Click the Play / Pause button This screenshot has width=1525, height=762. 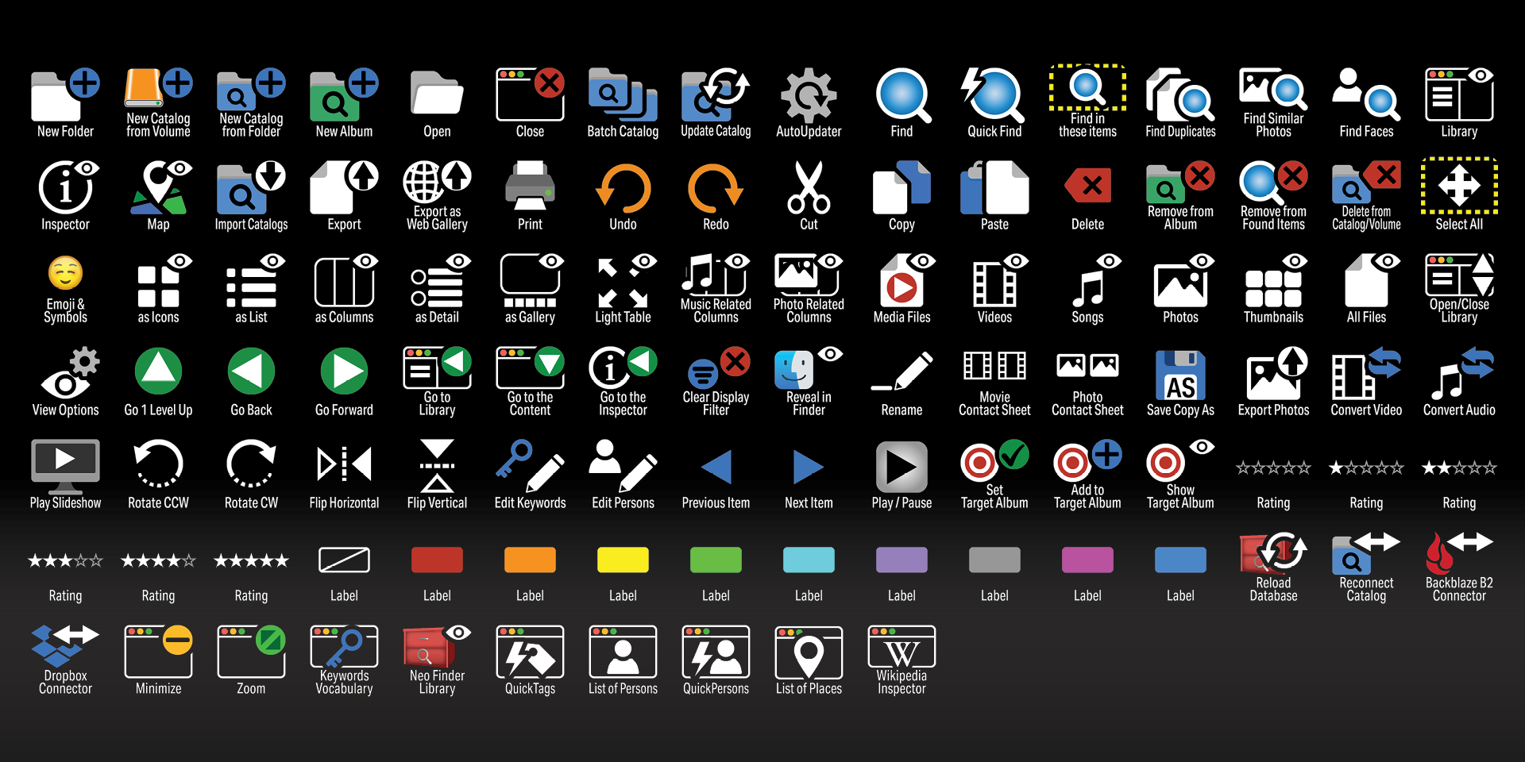point(901,467)
